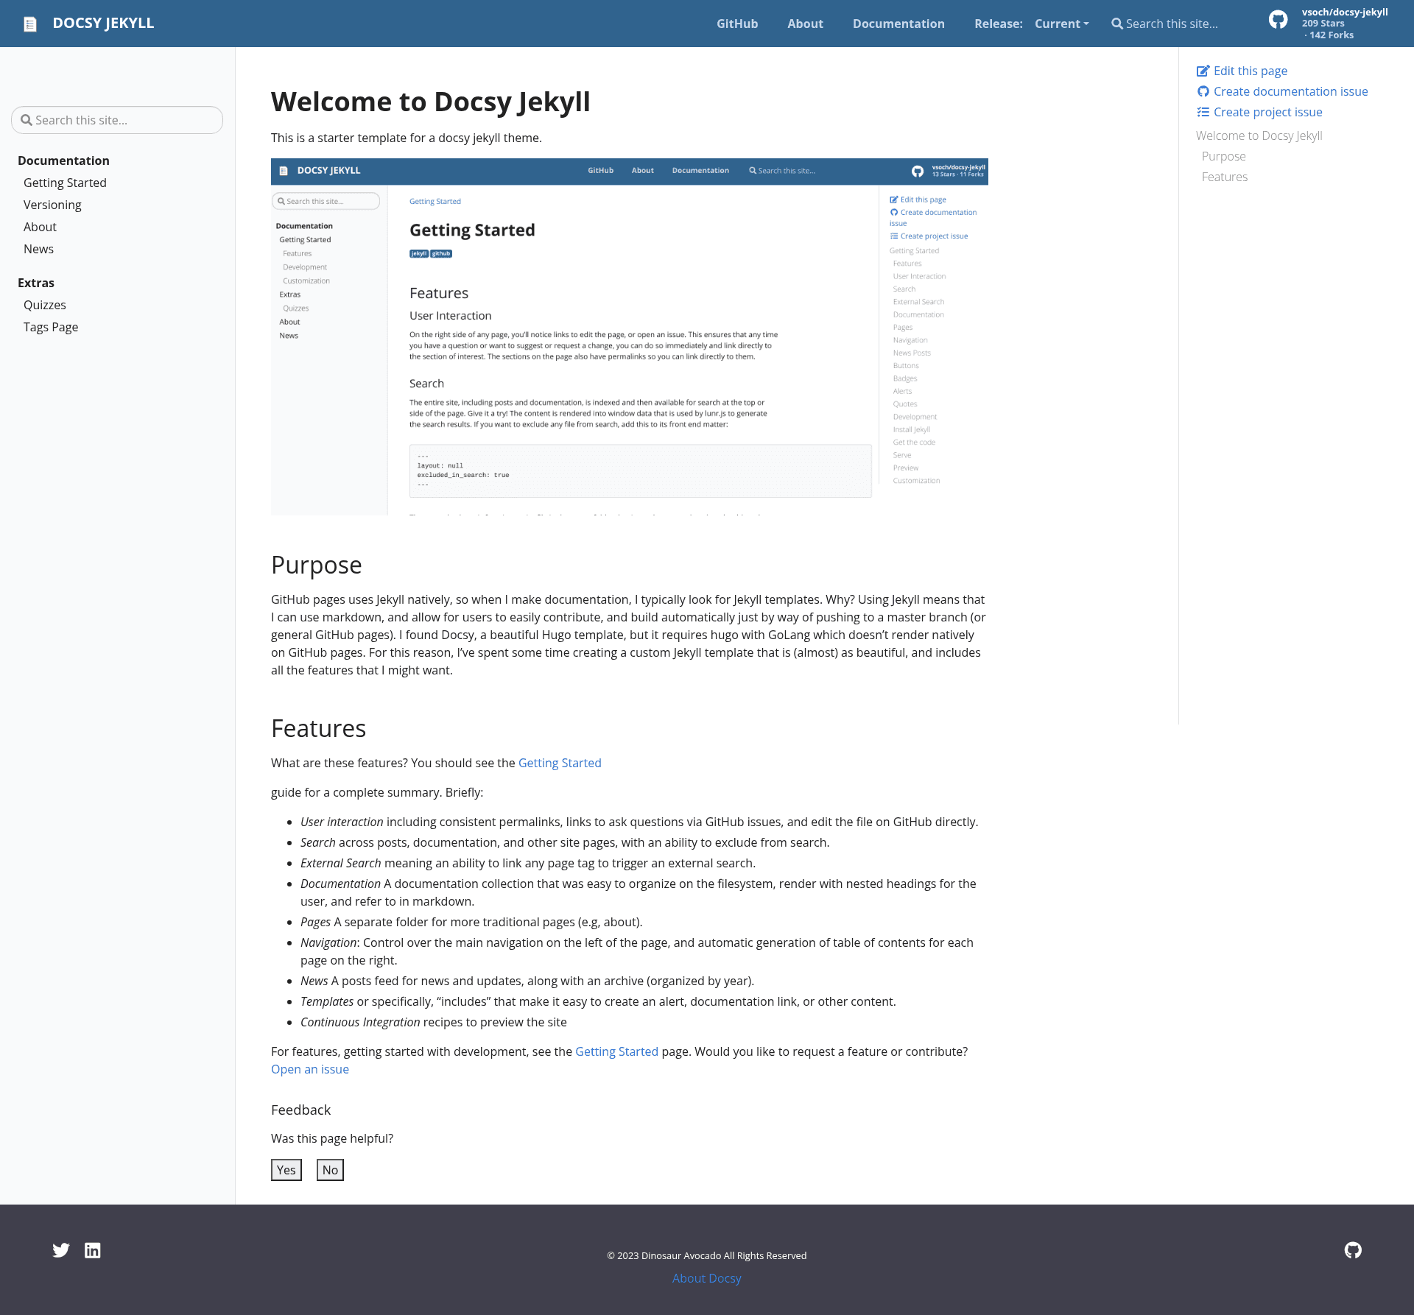Click the Docsy Jekyll document logo icon

point(30,24)
